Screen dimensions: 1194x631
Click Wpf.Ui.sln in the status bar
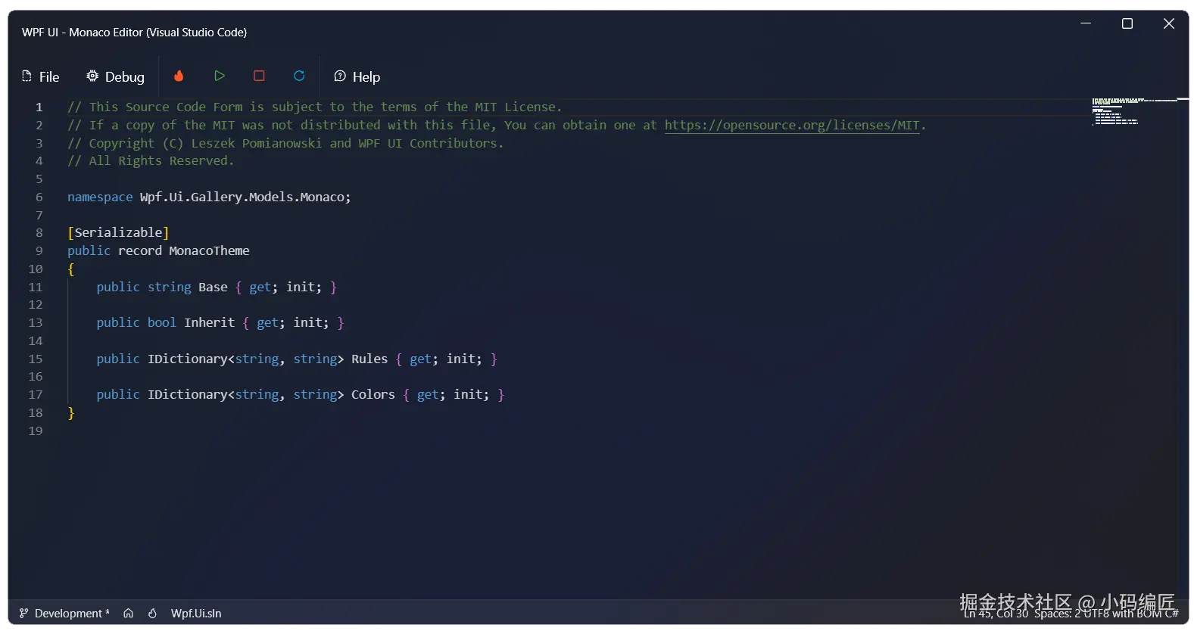tap(196, 613)
